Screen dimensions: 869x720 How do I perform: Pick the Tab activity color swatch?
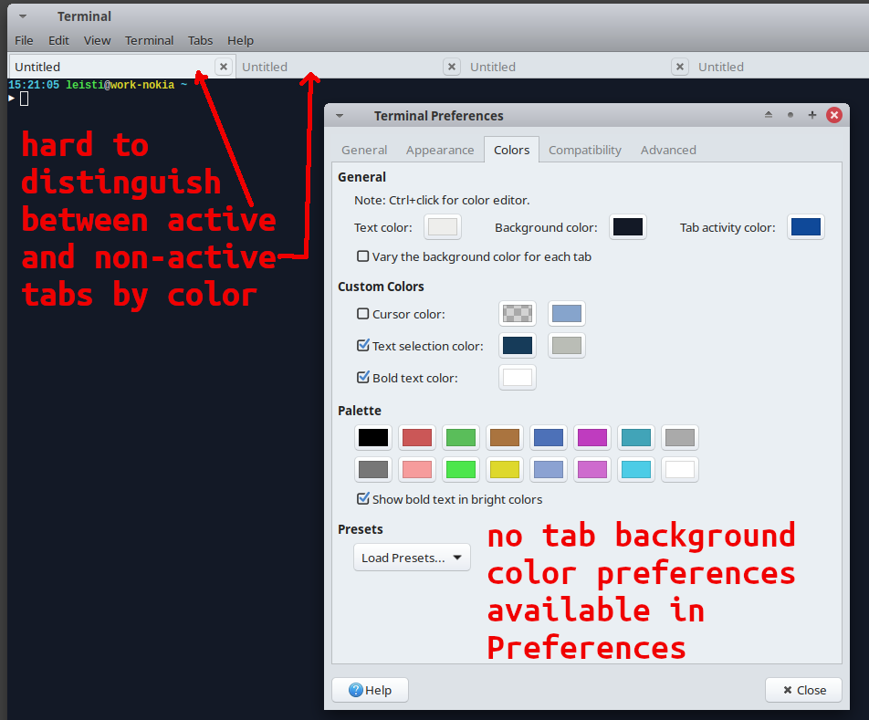(x=805, y=227)
